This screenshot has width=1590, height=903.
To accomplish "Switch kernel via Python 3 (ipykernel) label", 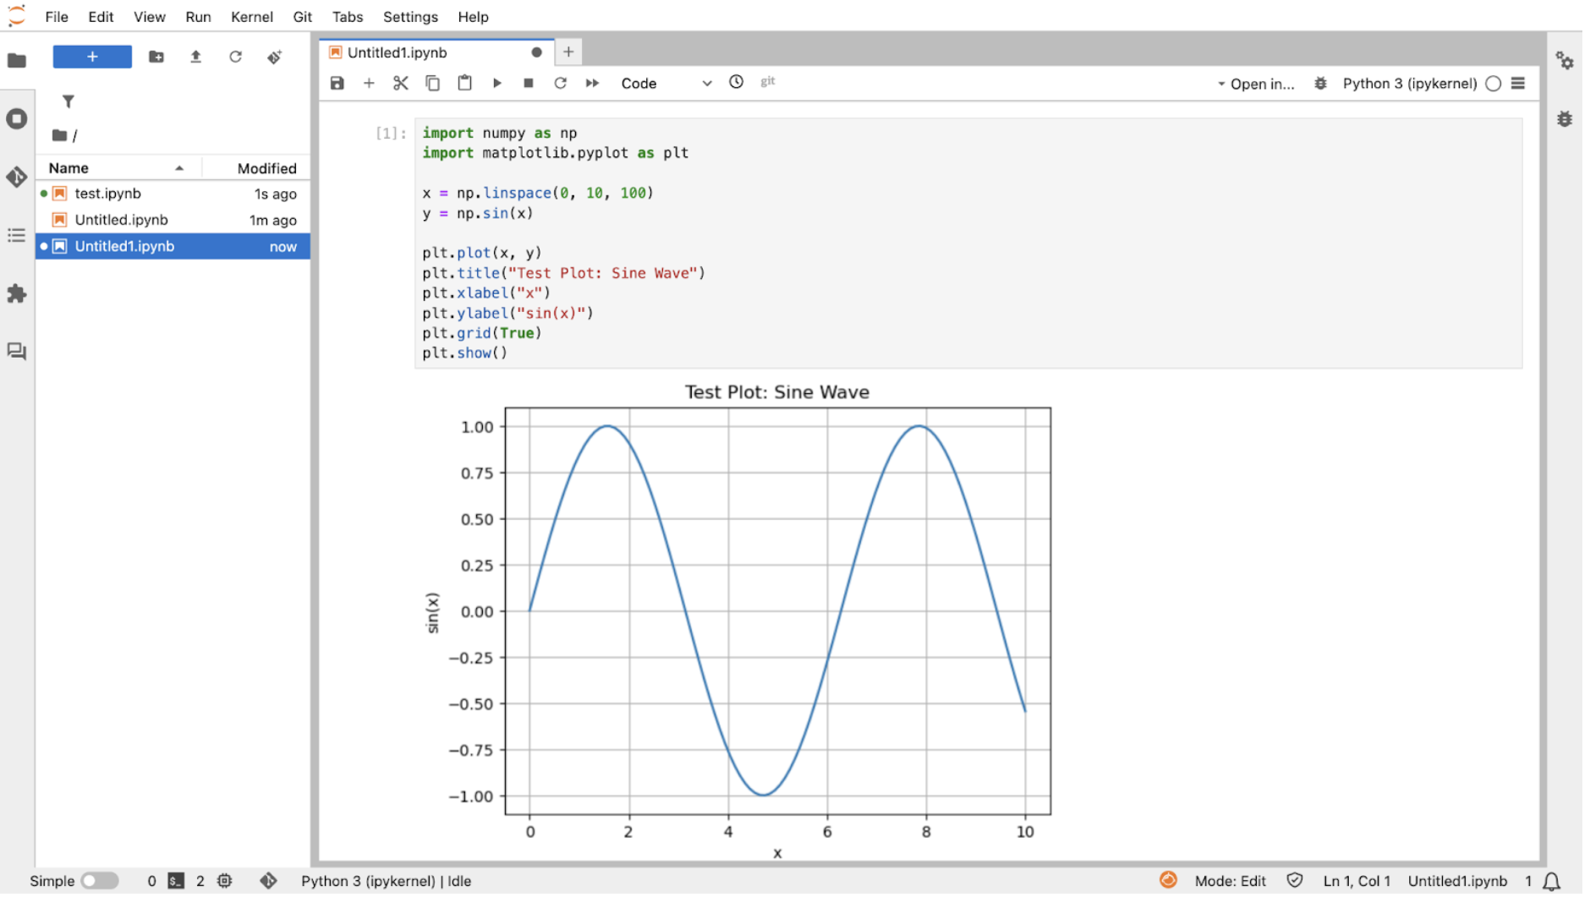I will tap(1410, 83).
